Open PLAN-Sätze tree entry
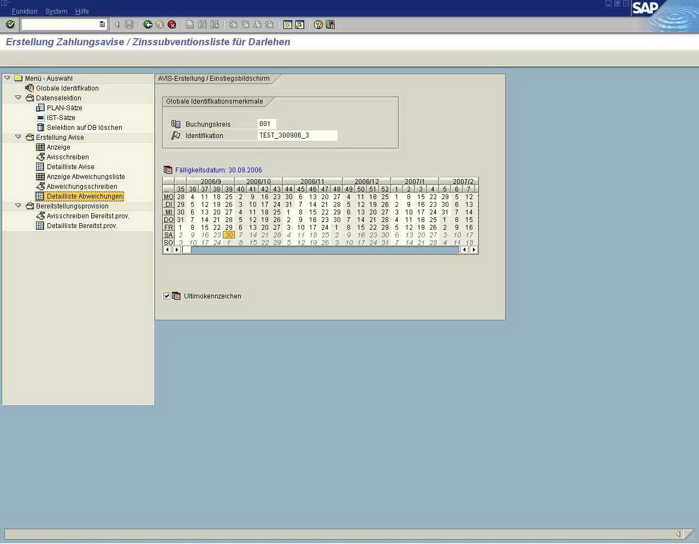The height and width of the screenshot is (544, 699). click(x=64, y=108)
